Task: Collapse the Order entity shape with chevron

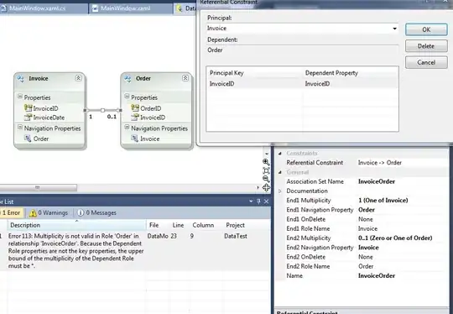Action: click(185, 78)
